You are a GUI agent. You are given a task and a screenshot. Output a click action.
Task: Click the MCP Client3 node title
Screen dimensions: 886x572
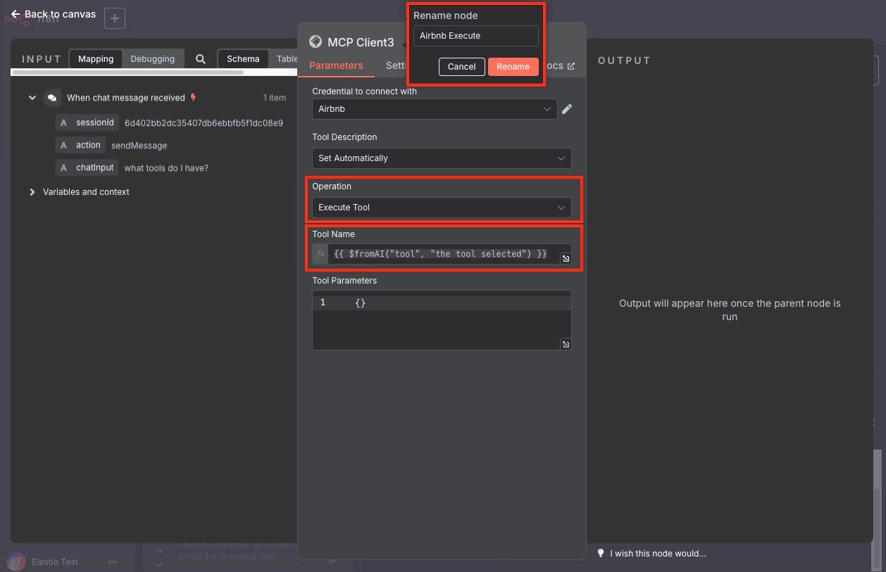[361, 42]
